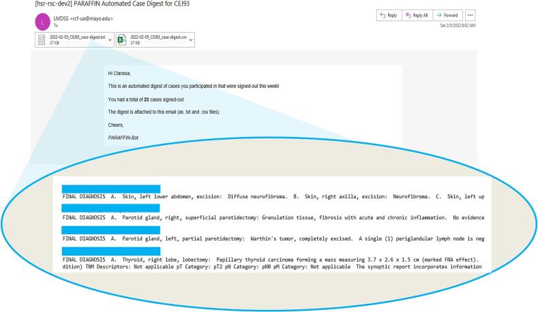Click the text document file icon
This screenshot has width=538, height=312.
[42, 40]
